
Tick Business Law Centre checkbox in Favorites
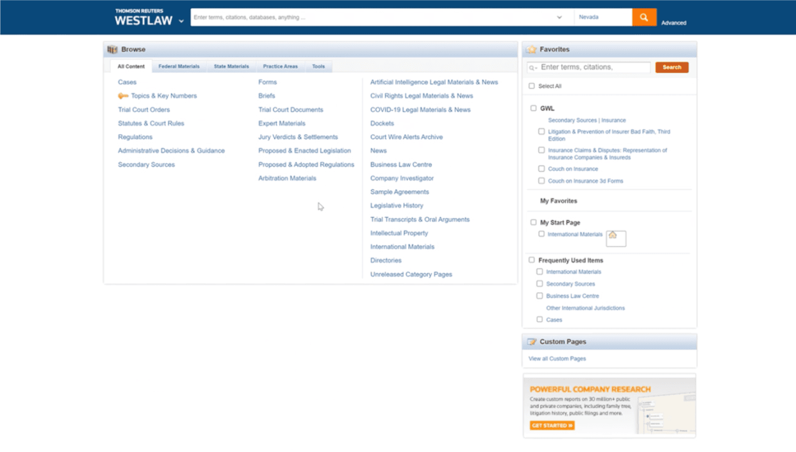click(540, 296)
